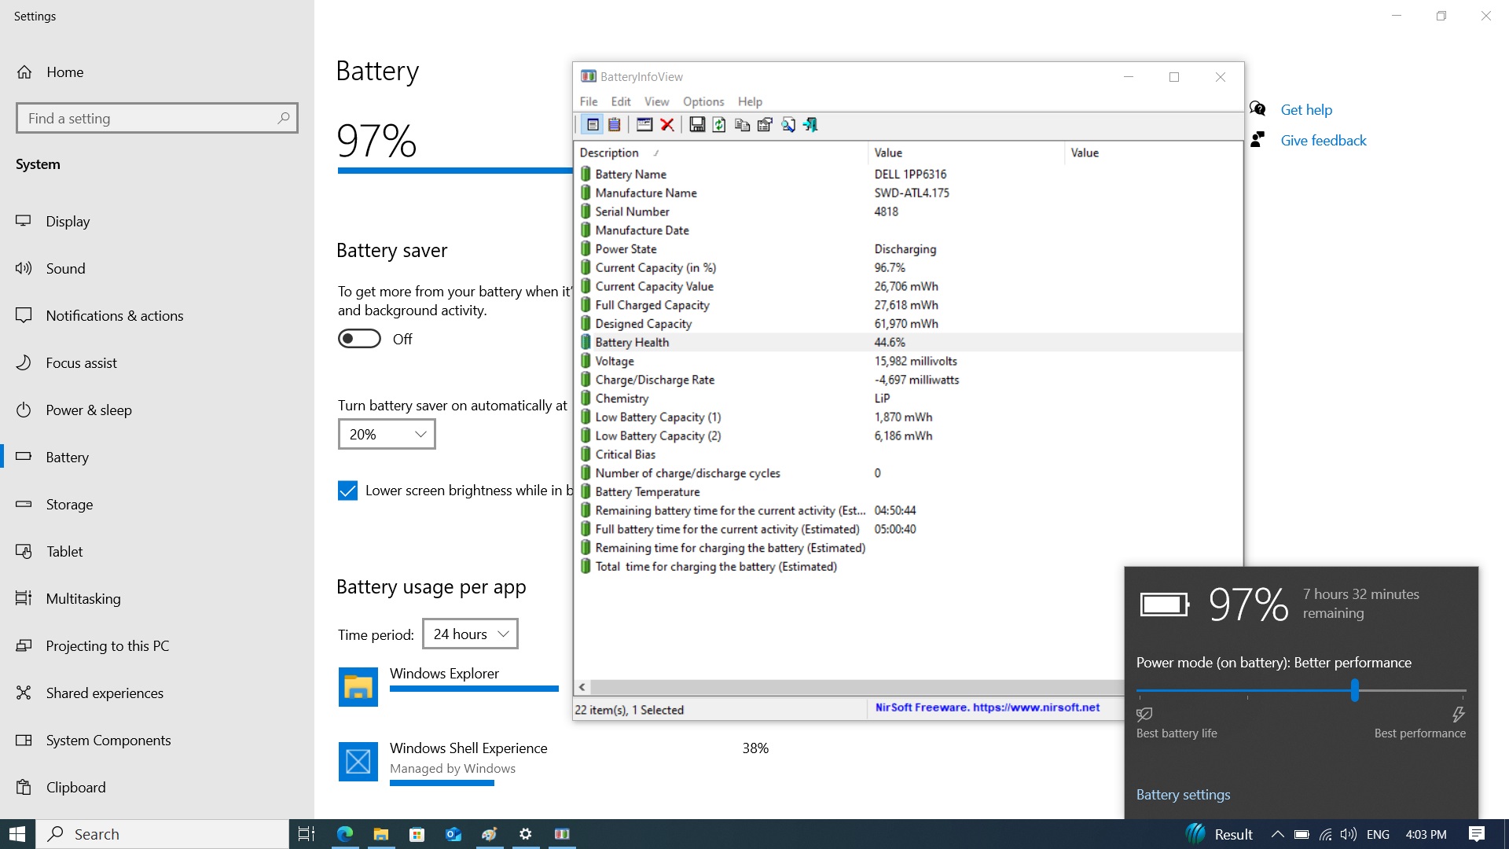Select the Full Charged Capacity row

(x=909, y=305)
